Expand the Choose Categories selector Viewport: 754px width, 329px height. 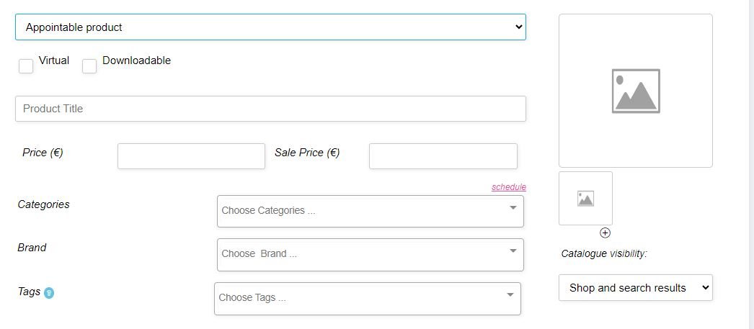coord(371,212)
